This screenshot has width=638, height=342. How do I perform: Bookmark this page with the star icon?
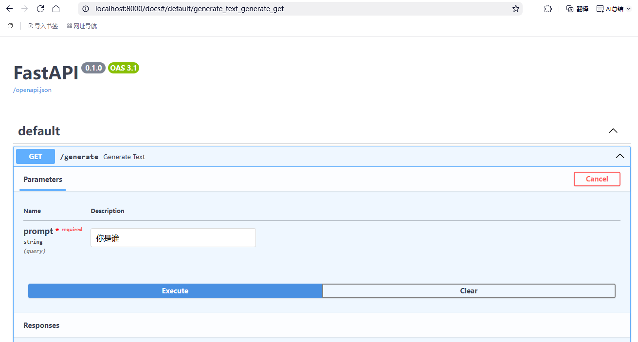pyautogui.click(x=516, y=9)
